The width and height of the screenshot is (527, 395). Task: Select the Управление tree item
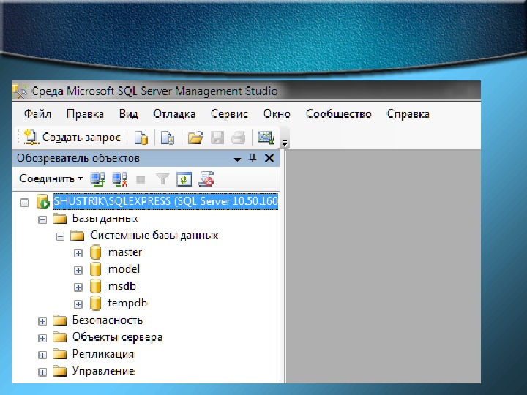pyautogui.click(x=103, y=371)
